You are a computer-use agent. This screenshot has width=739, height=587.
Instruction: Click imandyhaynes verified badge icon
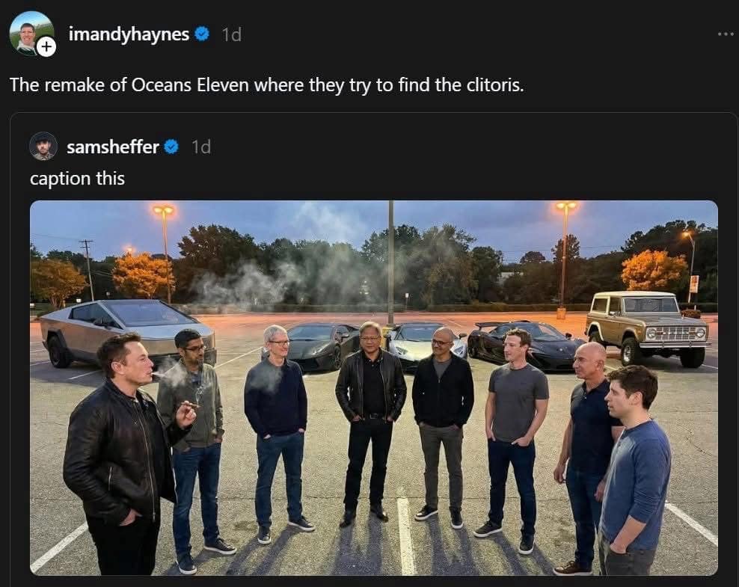(202, 34)
